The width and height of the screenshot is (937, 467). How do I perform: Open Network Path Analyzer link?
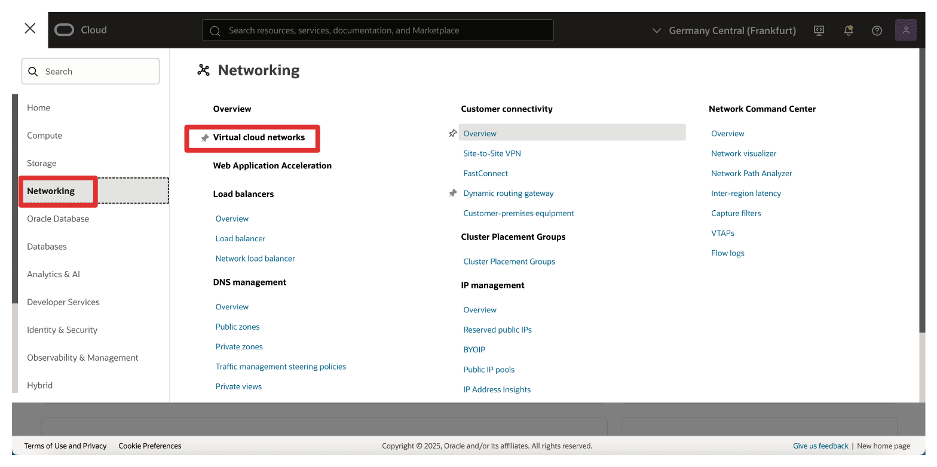[751, 174]
